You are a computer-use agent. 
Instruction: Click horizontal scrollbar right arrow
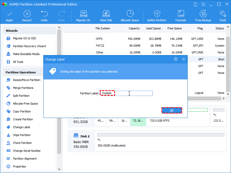coord(224,98)
